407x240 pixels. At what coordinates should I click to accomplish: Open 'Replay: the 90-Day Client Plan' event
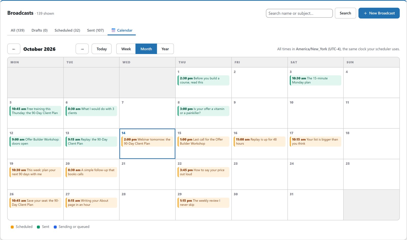(91, 141)
